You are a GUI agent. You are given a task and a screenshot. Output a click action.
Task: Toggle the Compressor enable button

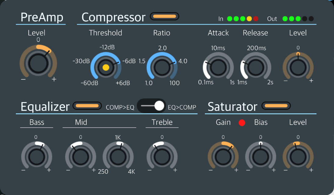(165, 16)
